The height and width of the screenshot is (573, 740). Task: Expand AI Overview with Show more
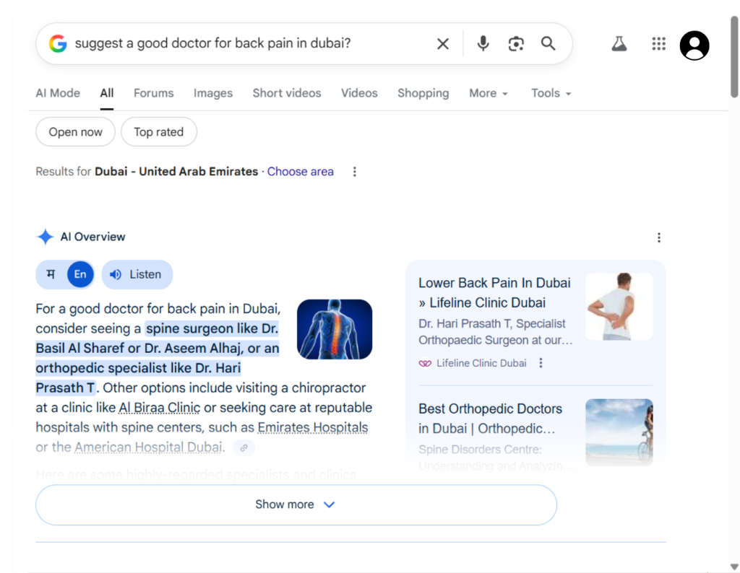[296, 504]
